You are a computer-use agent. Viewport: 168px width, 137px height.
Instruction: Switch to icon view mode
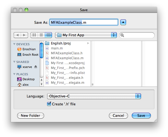pyautogui.click(x=34, y=35)
